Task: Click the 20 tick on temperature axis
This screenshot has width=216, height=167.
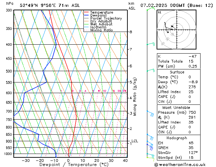Action: pos(97,160)
